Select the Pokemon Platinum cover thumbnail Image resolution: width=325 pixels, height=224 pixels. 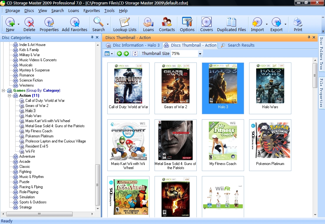[x=270, y=145]
